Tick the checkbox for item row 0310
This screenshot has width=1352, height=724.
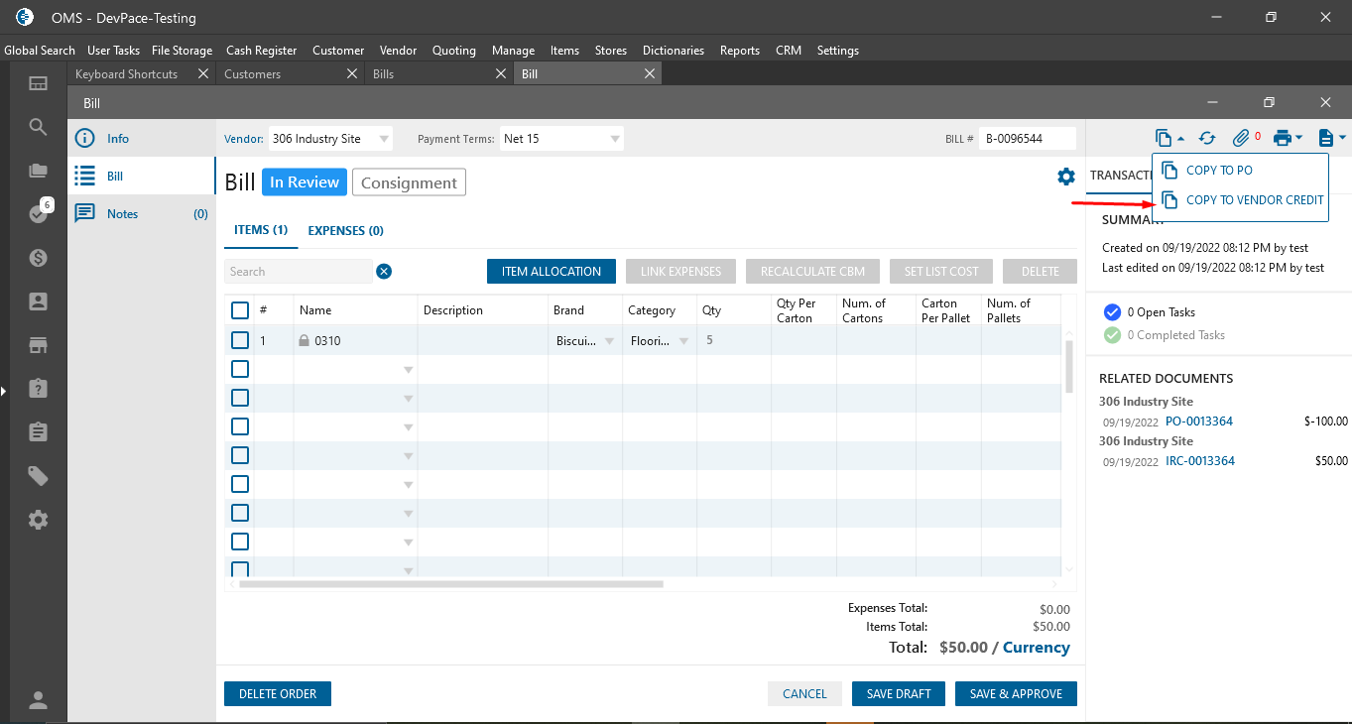(x=240, y=340)
